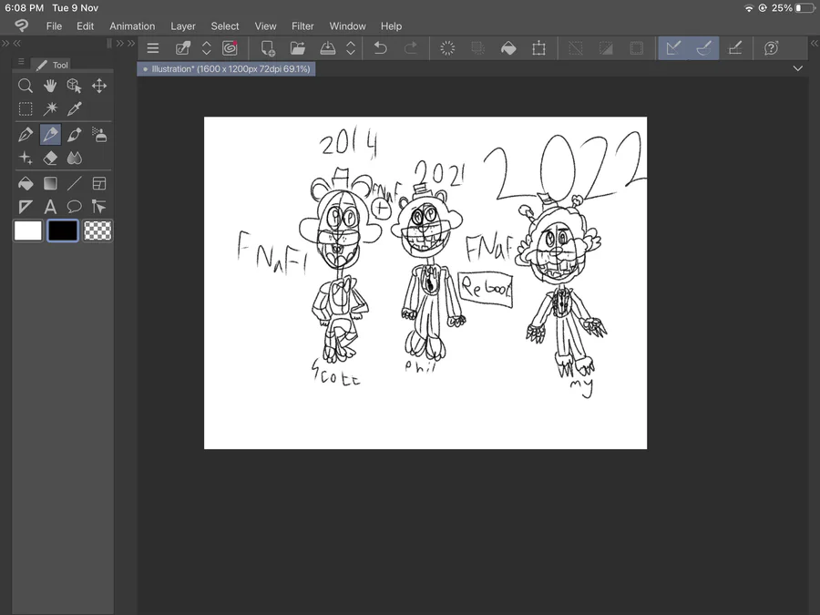Select the Zoom magnifier tool
The height and width of the screenshot is (615, 820).
(x=26, y=86)
